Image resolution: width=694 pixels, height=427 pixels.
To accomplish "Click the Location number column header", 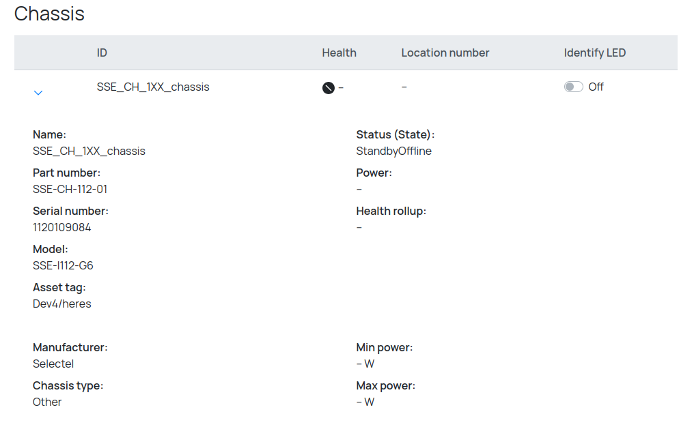I will [x=445, y=53].
